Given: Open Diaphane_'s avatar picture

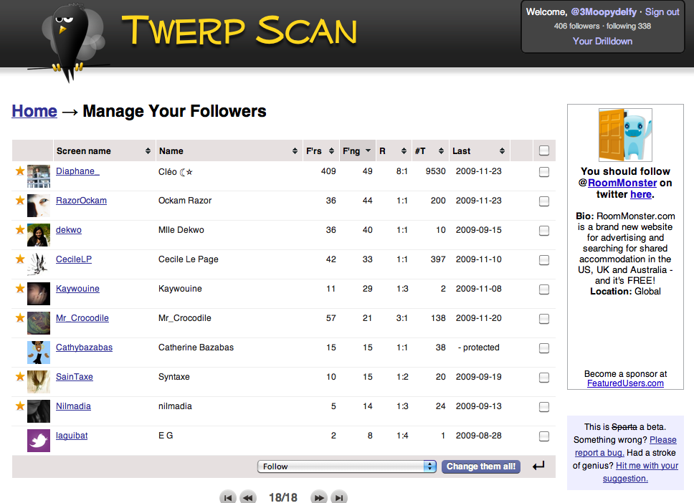Looking at the screenshot, I should click(39, 176).
